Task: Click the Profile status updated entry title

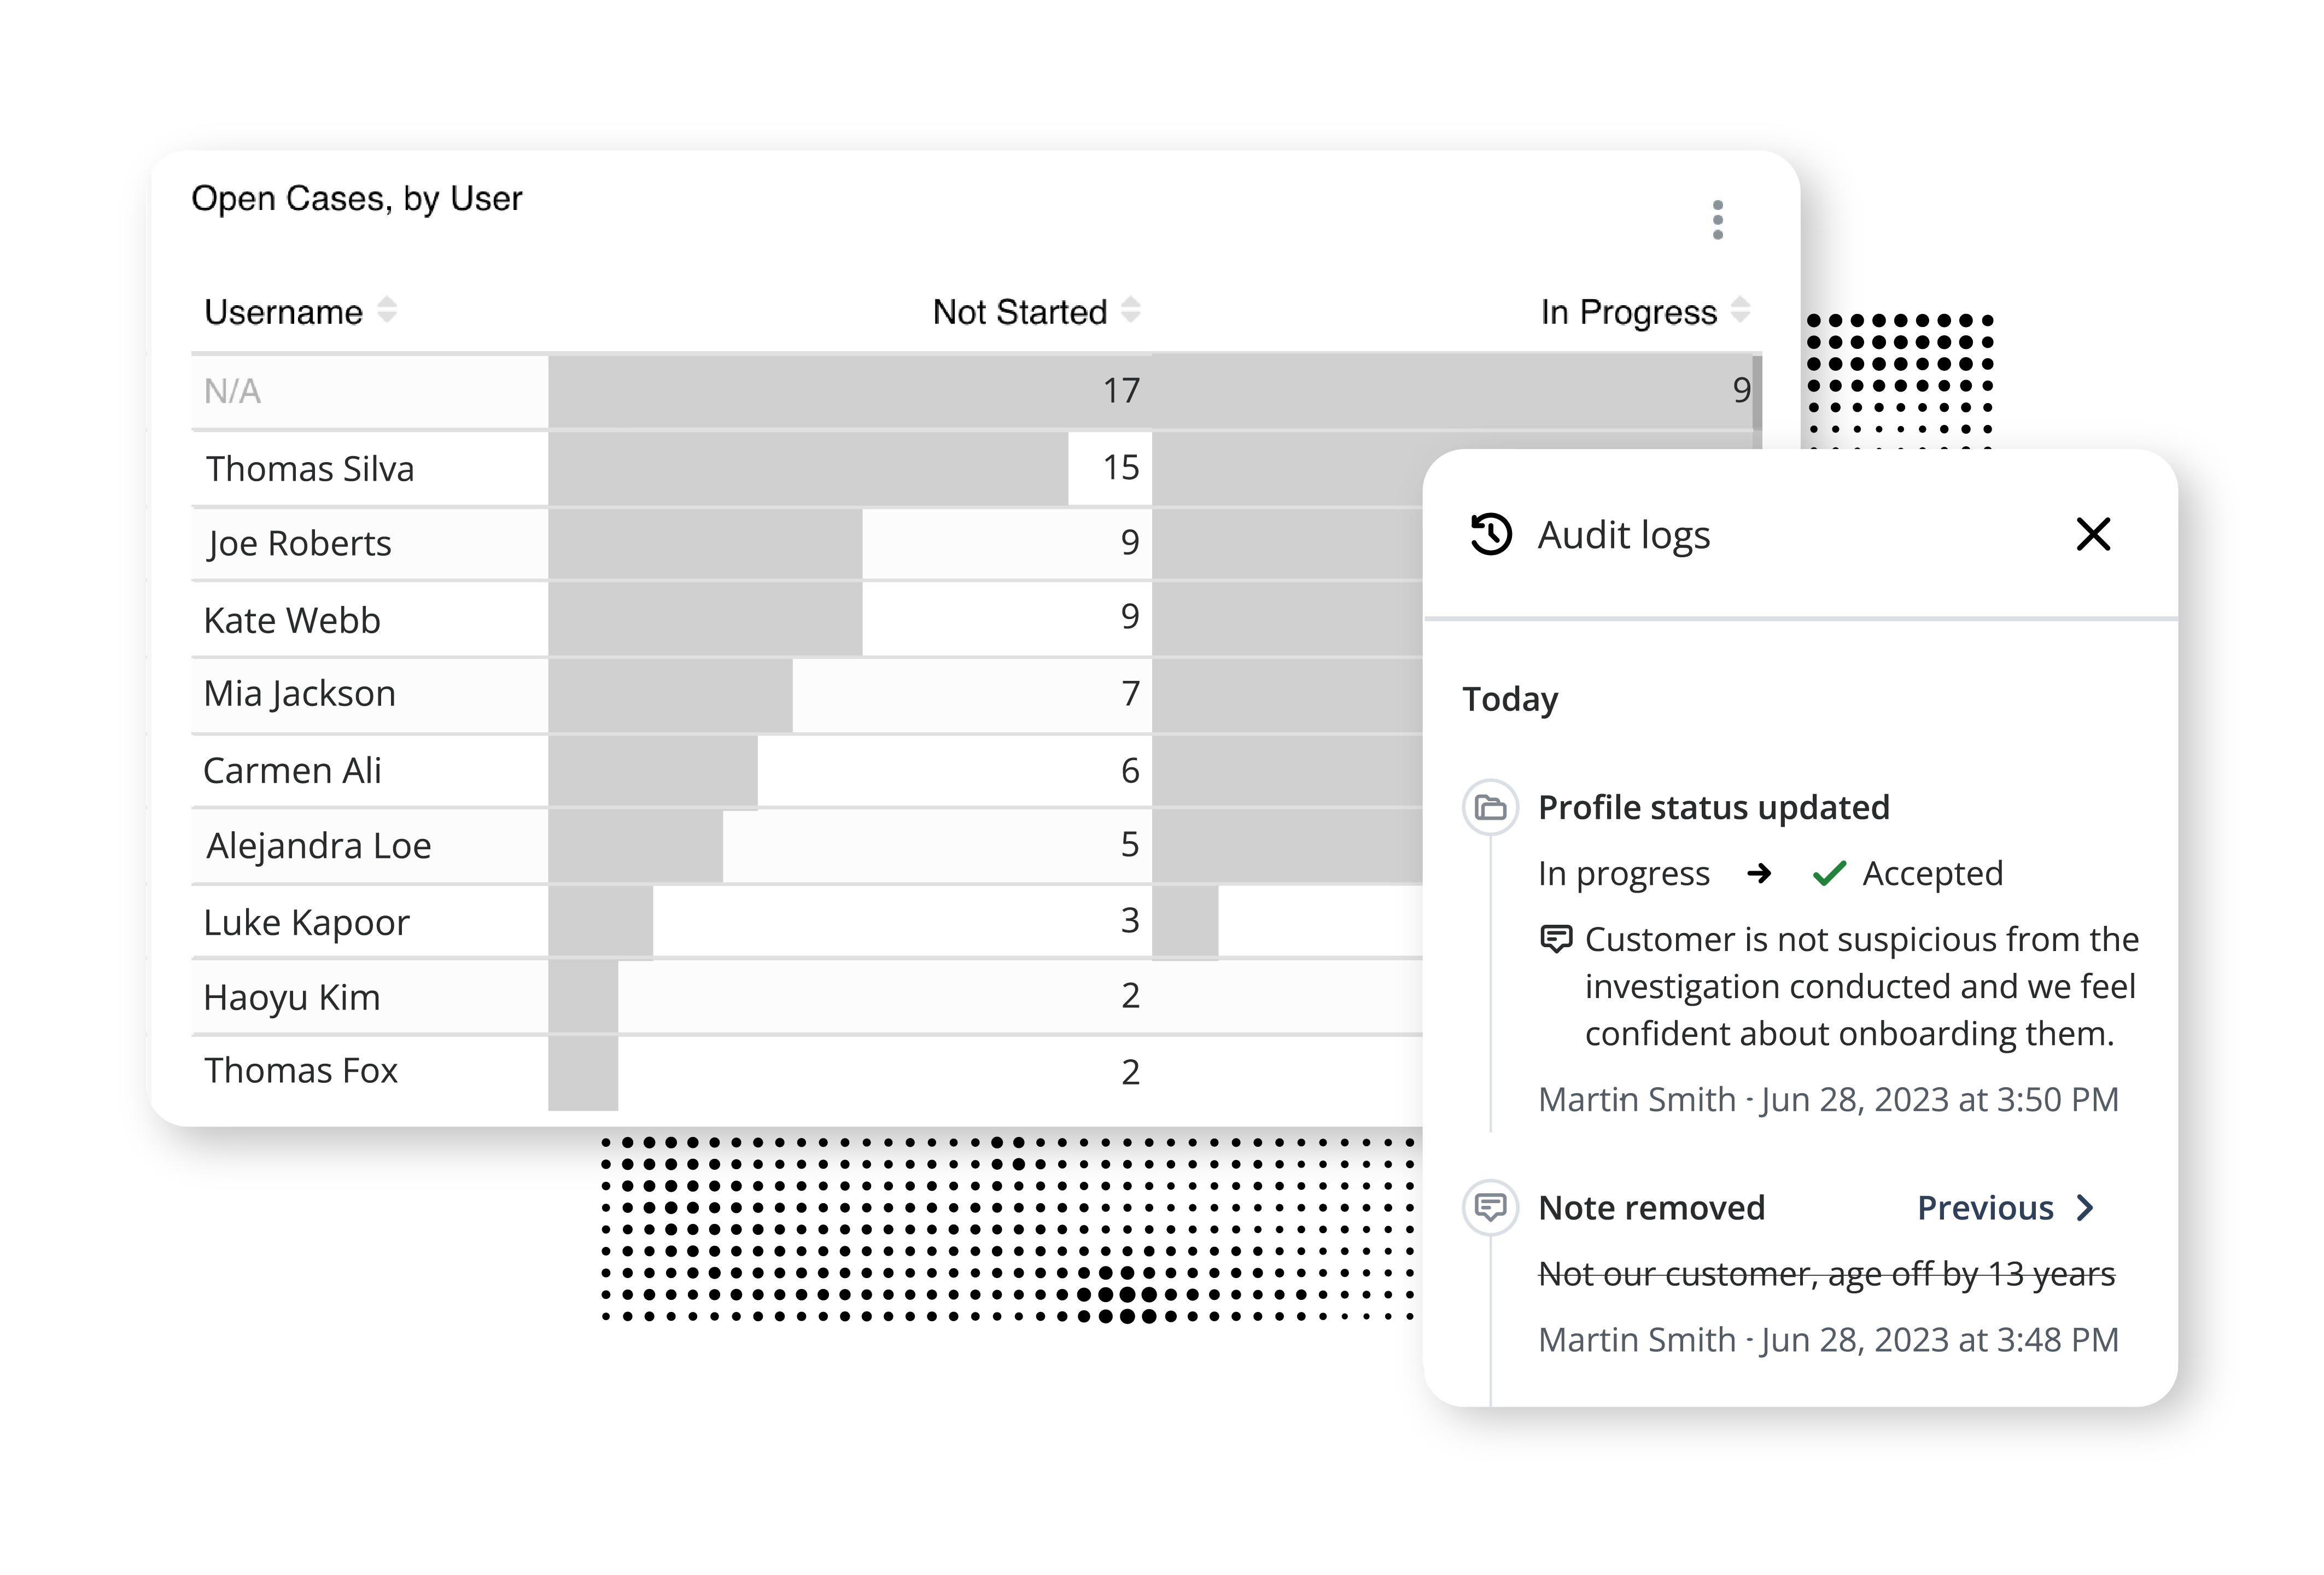Action: coord(1713,807)
